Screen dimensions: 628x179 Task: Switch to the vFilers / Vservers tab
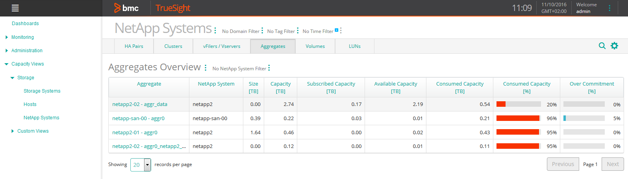(222, 46)
